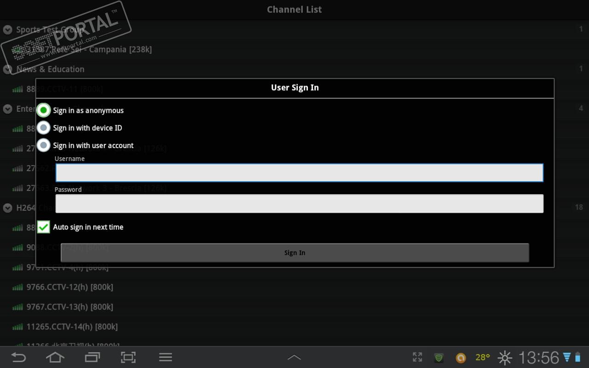Select Sign in with user account option
The image size is (589, 368).
coord(44,145)
